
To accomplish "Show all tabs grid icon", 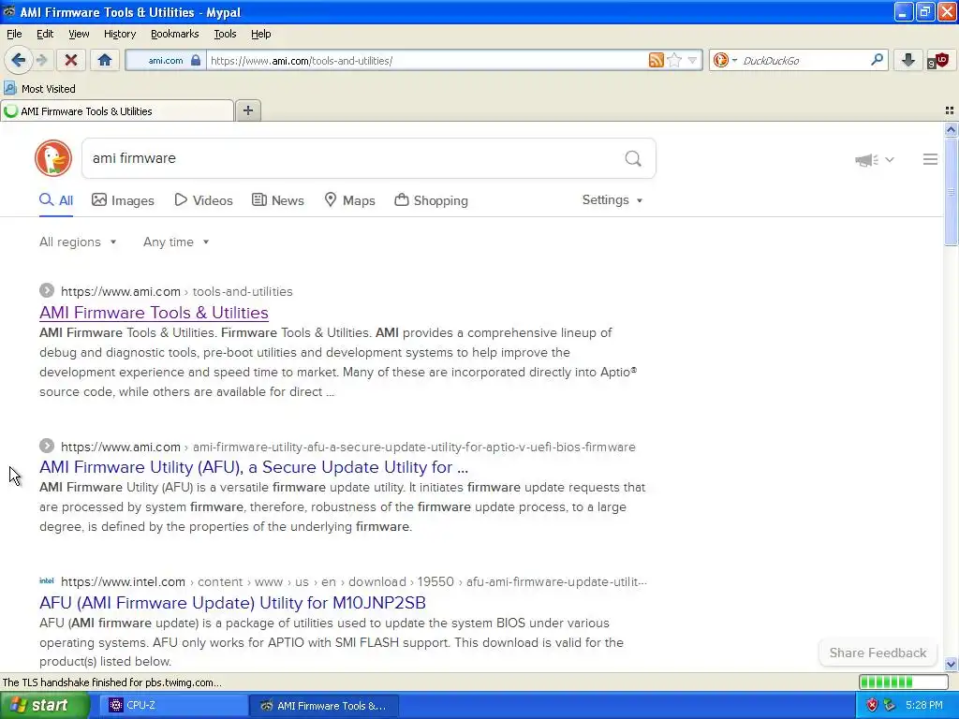I will pos(950,110).
